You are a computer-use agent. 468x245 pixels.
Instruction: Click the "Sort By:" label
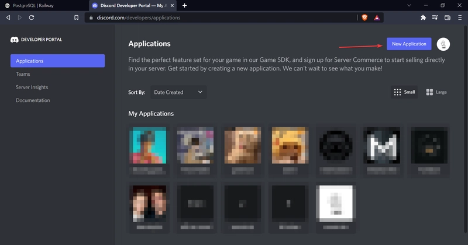[137, 92]
